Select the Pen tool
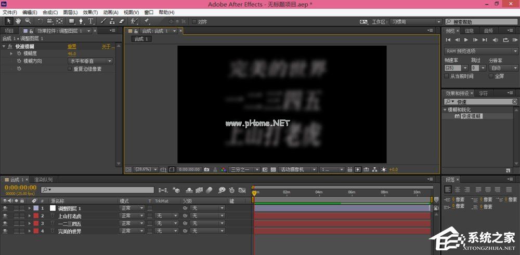 (81, 21)
